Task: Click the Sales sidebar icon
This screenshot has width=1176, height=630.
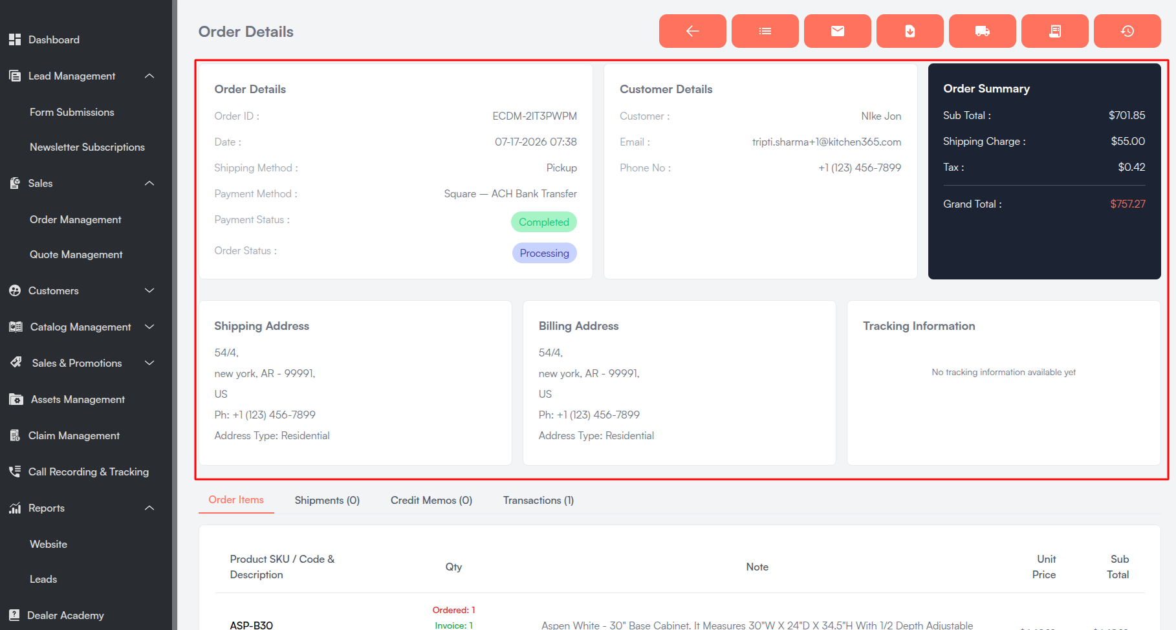Action: 15,183
